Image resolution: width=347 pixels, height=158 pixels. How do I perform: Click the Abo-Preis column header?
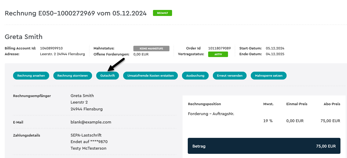click(x=332, y=104)
